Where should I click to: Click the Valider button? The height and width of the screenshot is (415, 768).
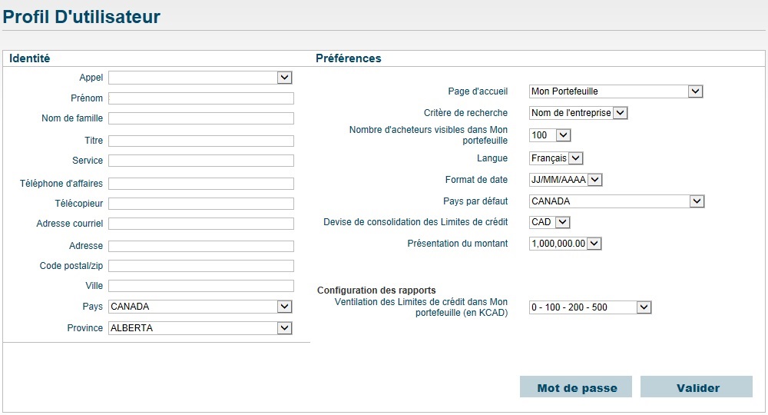[697, 387]
